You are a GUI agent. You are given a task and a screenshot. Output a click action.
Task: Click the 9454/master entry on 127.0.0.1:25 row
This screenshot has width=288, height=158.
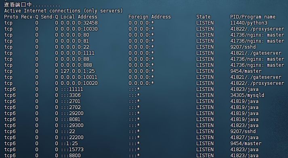(x=246, y=71)
